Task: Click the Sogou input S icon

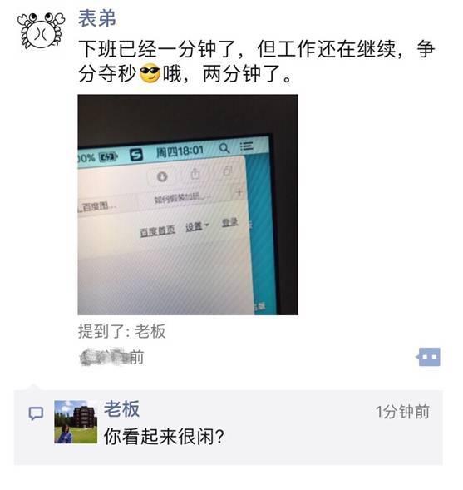Action: (x=136, y=155)
